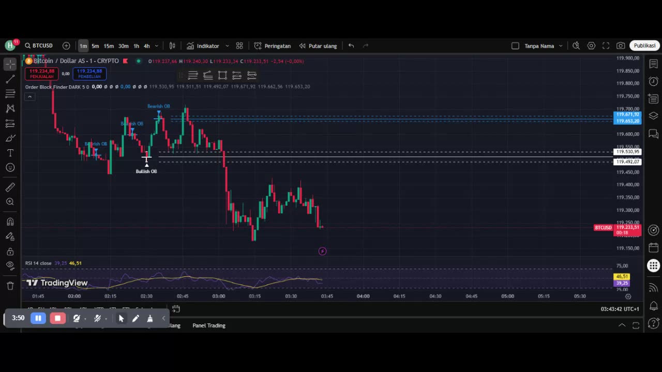Add symbol to compare with plus icon

[x=66, y=46]
